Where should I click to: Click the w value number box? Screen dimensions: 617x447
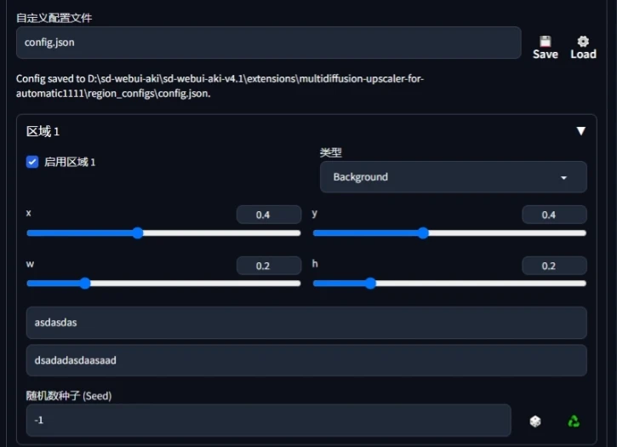[269, 266]
